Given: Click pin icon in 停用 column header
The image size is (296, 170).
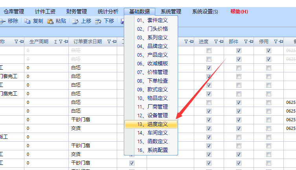Looking at the screenshot, I should [281, 41].
